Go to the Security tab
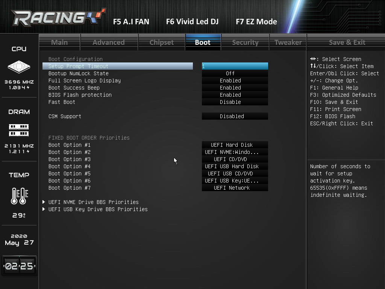 (x=245, y=42)
